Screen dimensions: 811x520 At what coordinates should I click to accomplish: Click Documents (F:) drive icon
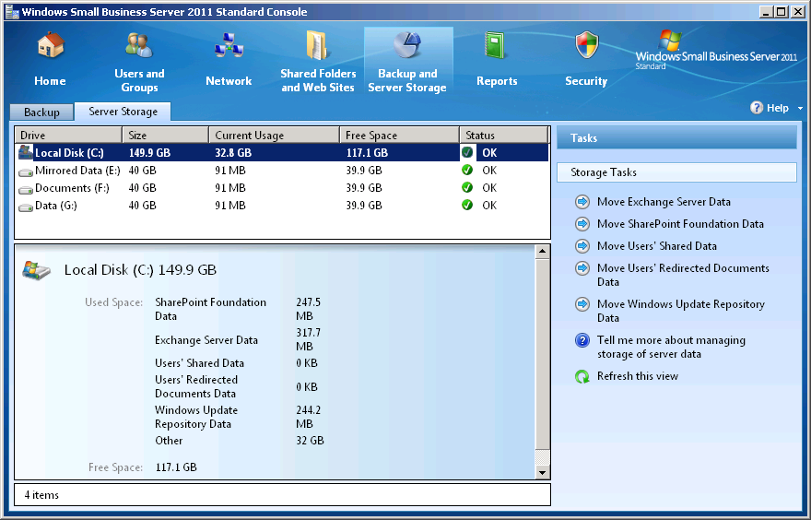pyautogui.click(x=26, y=189)
